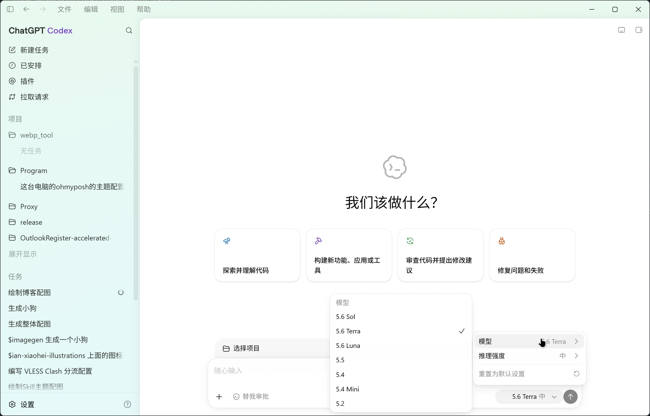This screenshot has width=650, height=416.
Task: Expand the 推理强度 submenu row
Action: tap(529, 356)
